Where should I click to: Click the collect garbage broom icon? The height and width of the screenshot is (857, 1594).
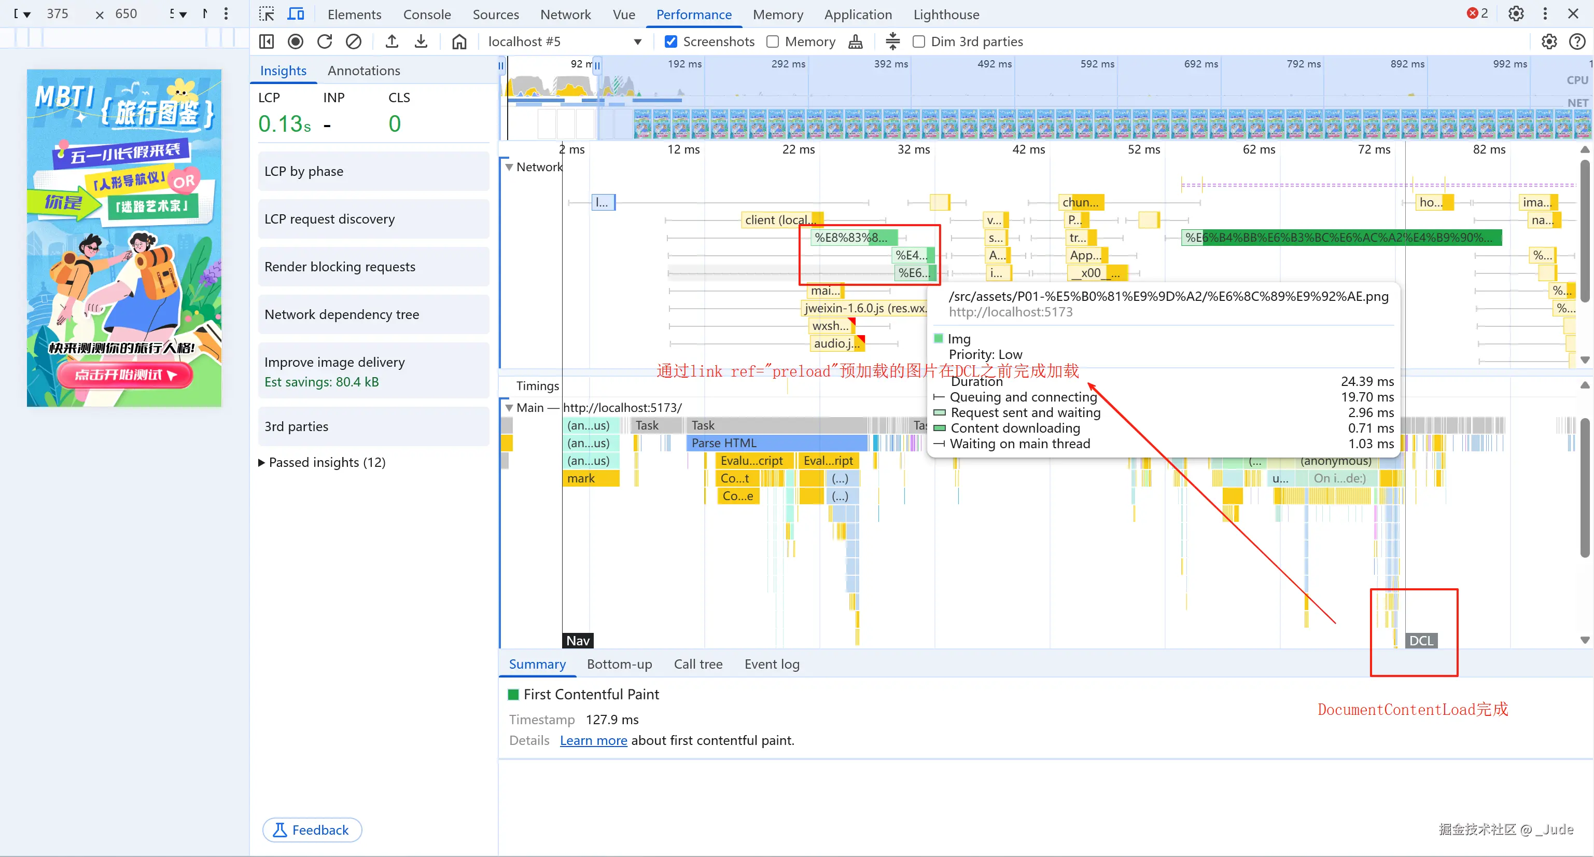point(855,42)
